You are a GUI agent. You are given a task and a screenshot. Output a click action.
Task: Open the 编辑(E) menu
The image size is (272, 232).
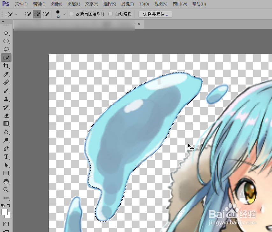[x=39, y=4]
